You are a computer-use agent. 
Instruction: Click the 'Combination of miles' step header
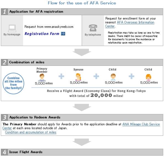82,62
